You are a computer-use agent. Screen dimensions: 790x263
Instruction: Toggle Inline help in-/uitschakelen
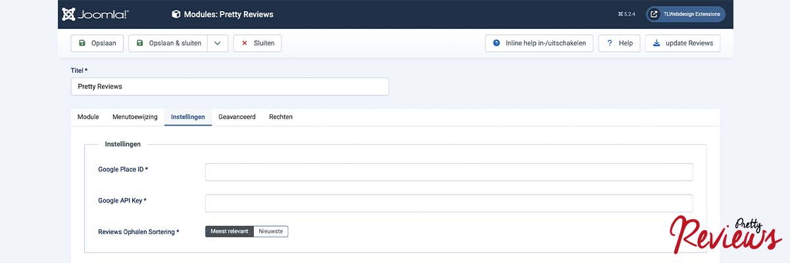[539, 43]
